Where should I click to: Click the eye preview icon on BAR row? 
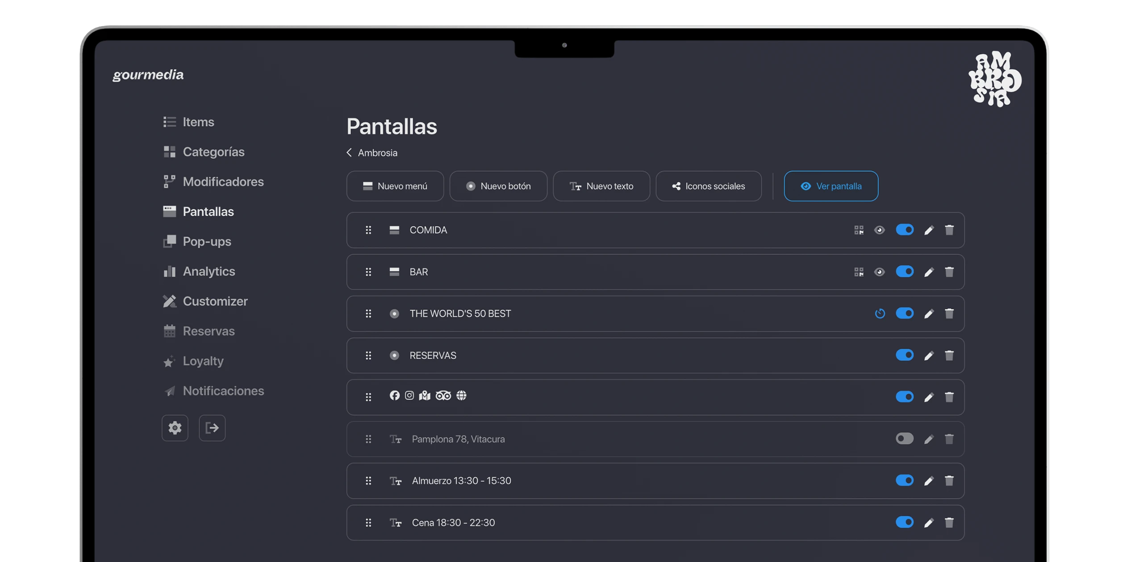tap(879, 272)
